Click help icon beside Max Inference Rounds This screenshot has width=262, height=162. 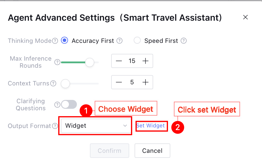click(x=57, y=62)
